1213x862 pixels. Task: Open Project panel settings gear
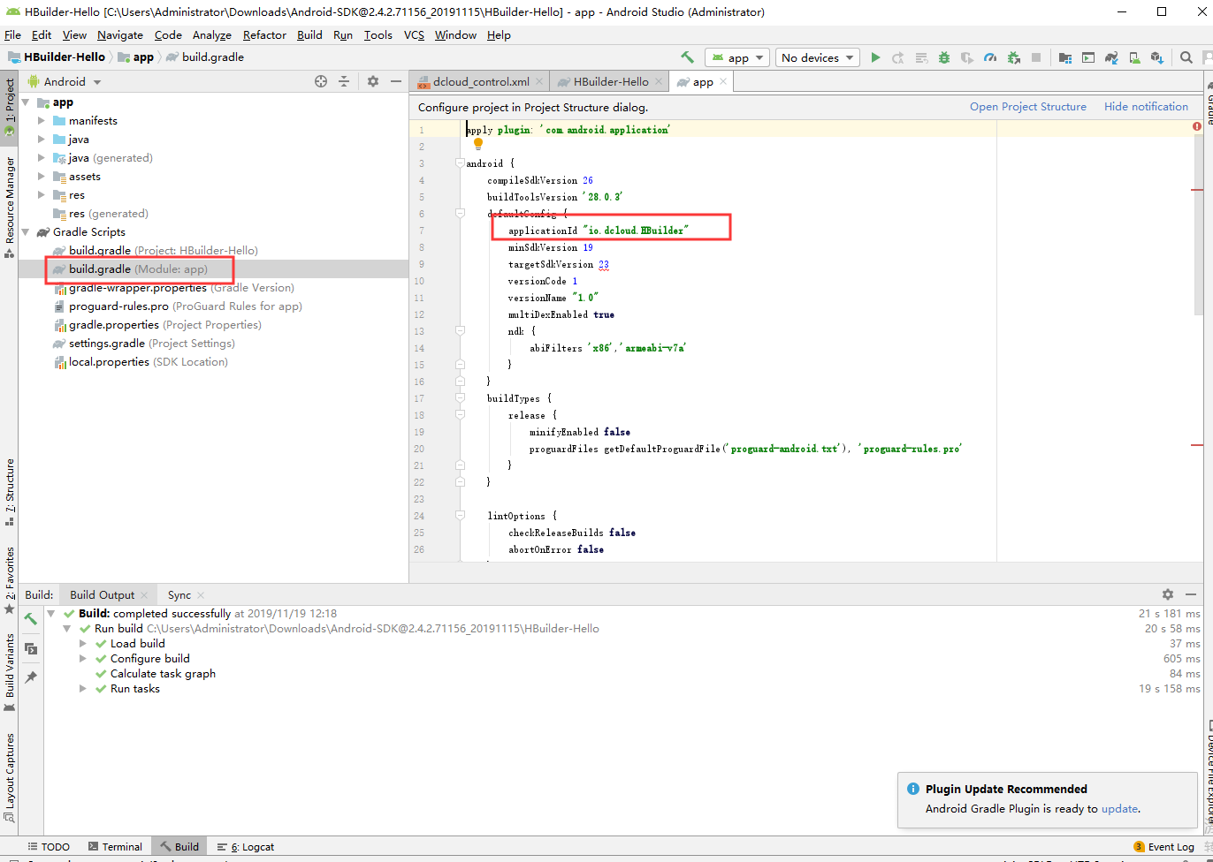point(373,81)
